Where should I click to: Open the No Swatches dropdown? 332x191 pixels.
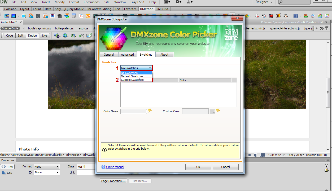pos(136,68)
